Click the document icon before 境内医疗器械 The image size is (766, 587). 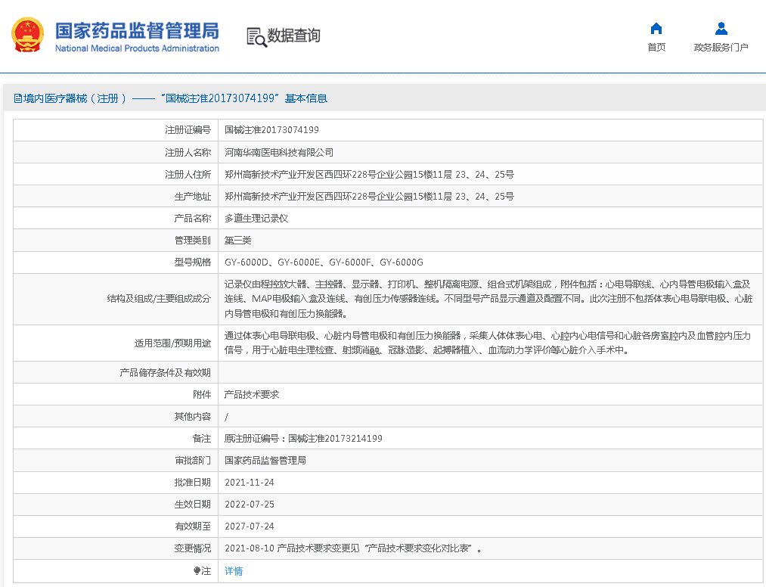pyautogui.click(x=18, y=98)
